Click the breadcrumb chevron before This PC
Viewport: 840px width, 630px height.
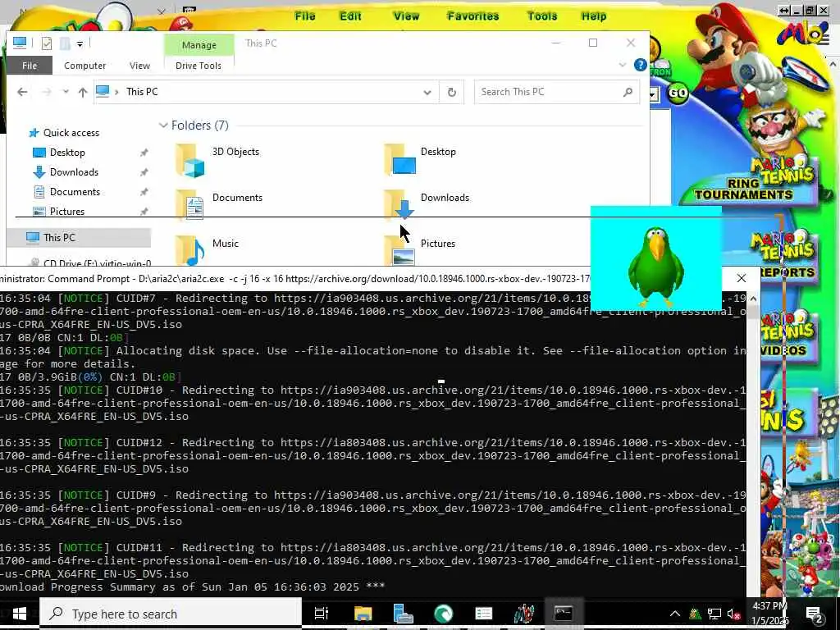click(116, 92)
